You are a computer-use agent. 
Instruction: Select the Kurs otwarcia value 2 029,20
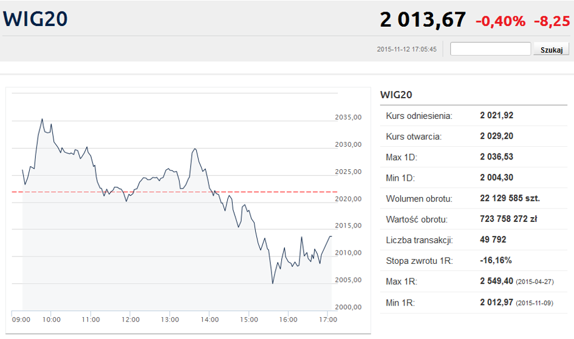tap(496, 136)
